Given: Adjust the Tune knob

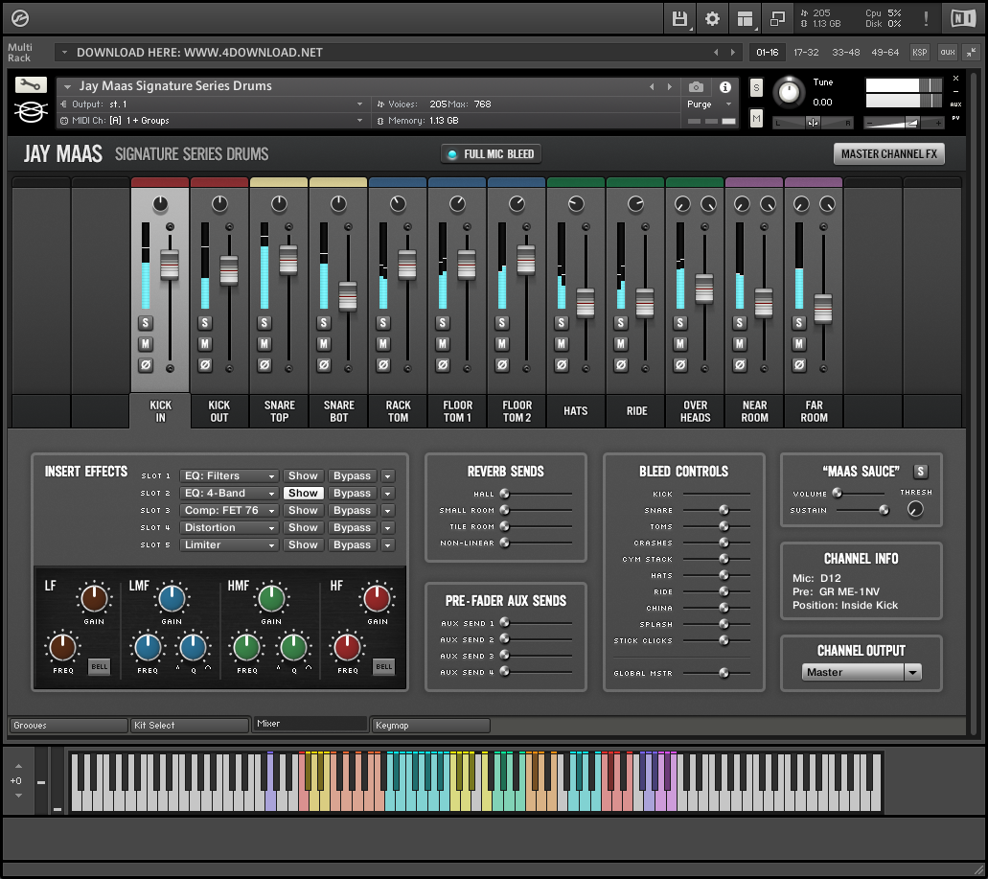Looking at the screenshot, I should (x=789, y=93).
